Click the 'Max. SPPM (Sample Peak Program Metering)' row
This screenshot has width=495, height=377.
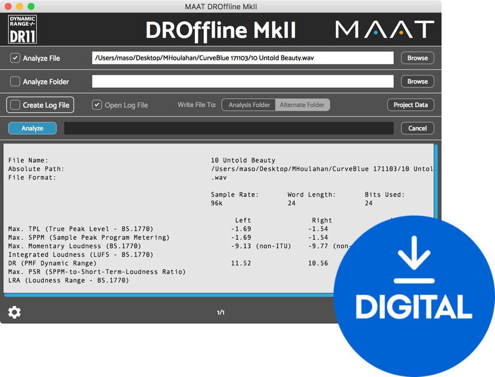pyautogui.click(x=89, y=237)
